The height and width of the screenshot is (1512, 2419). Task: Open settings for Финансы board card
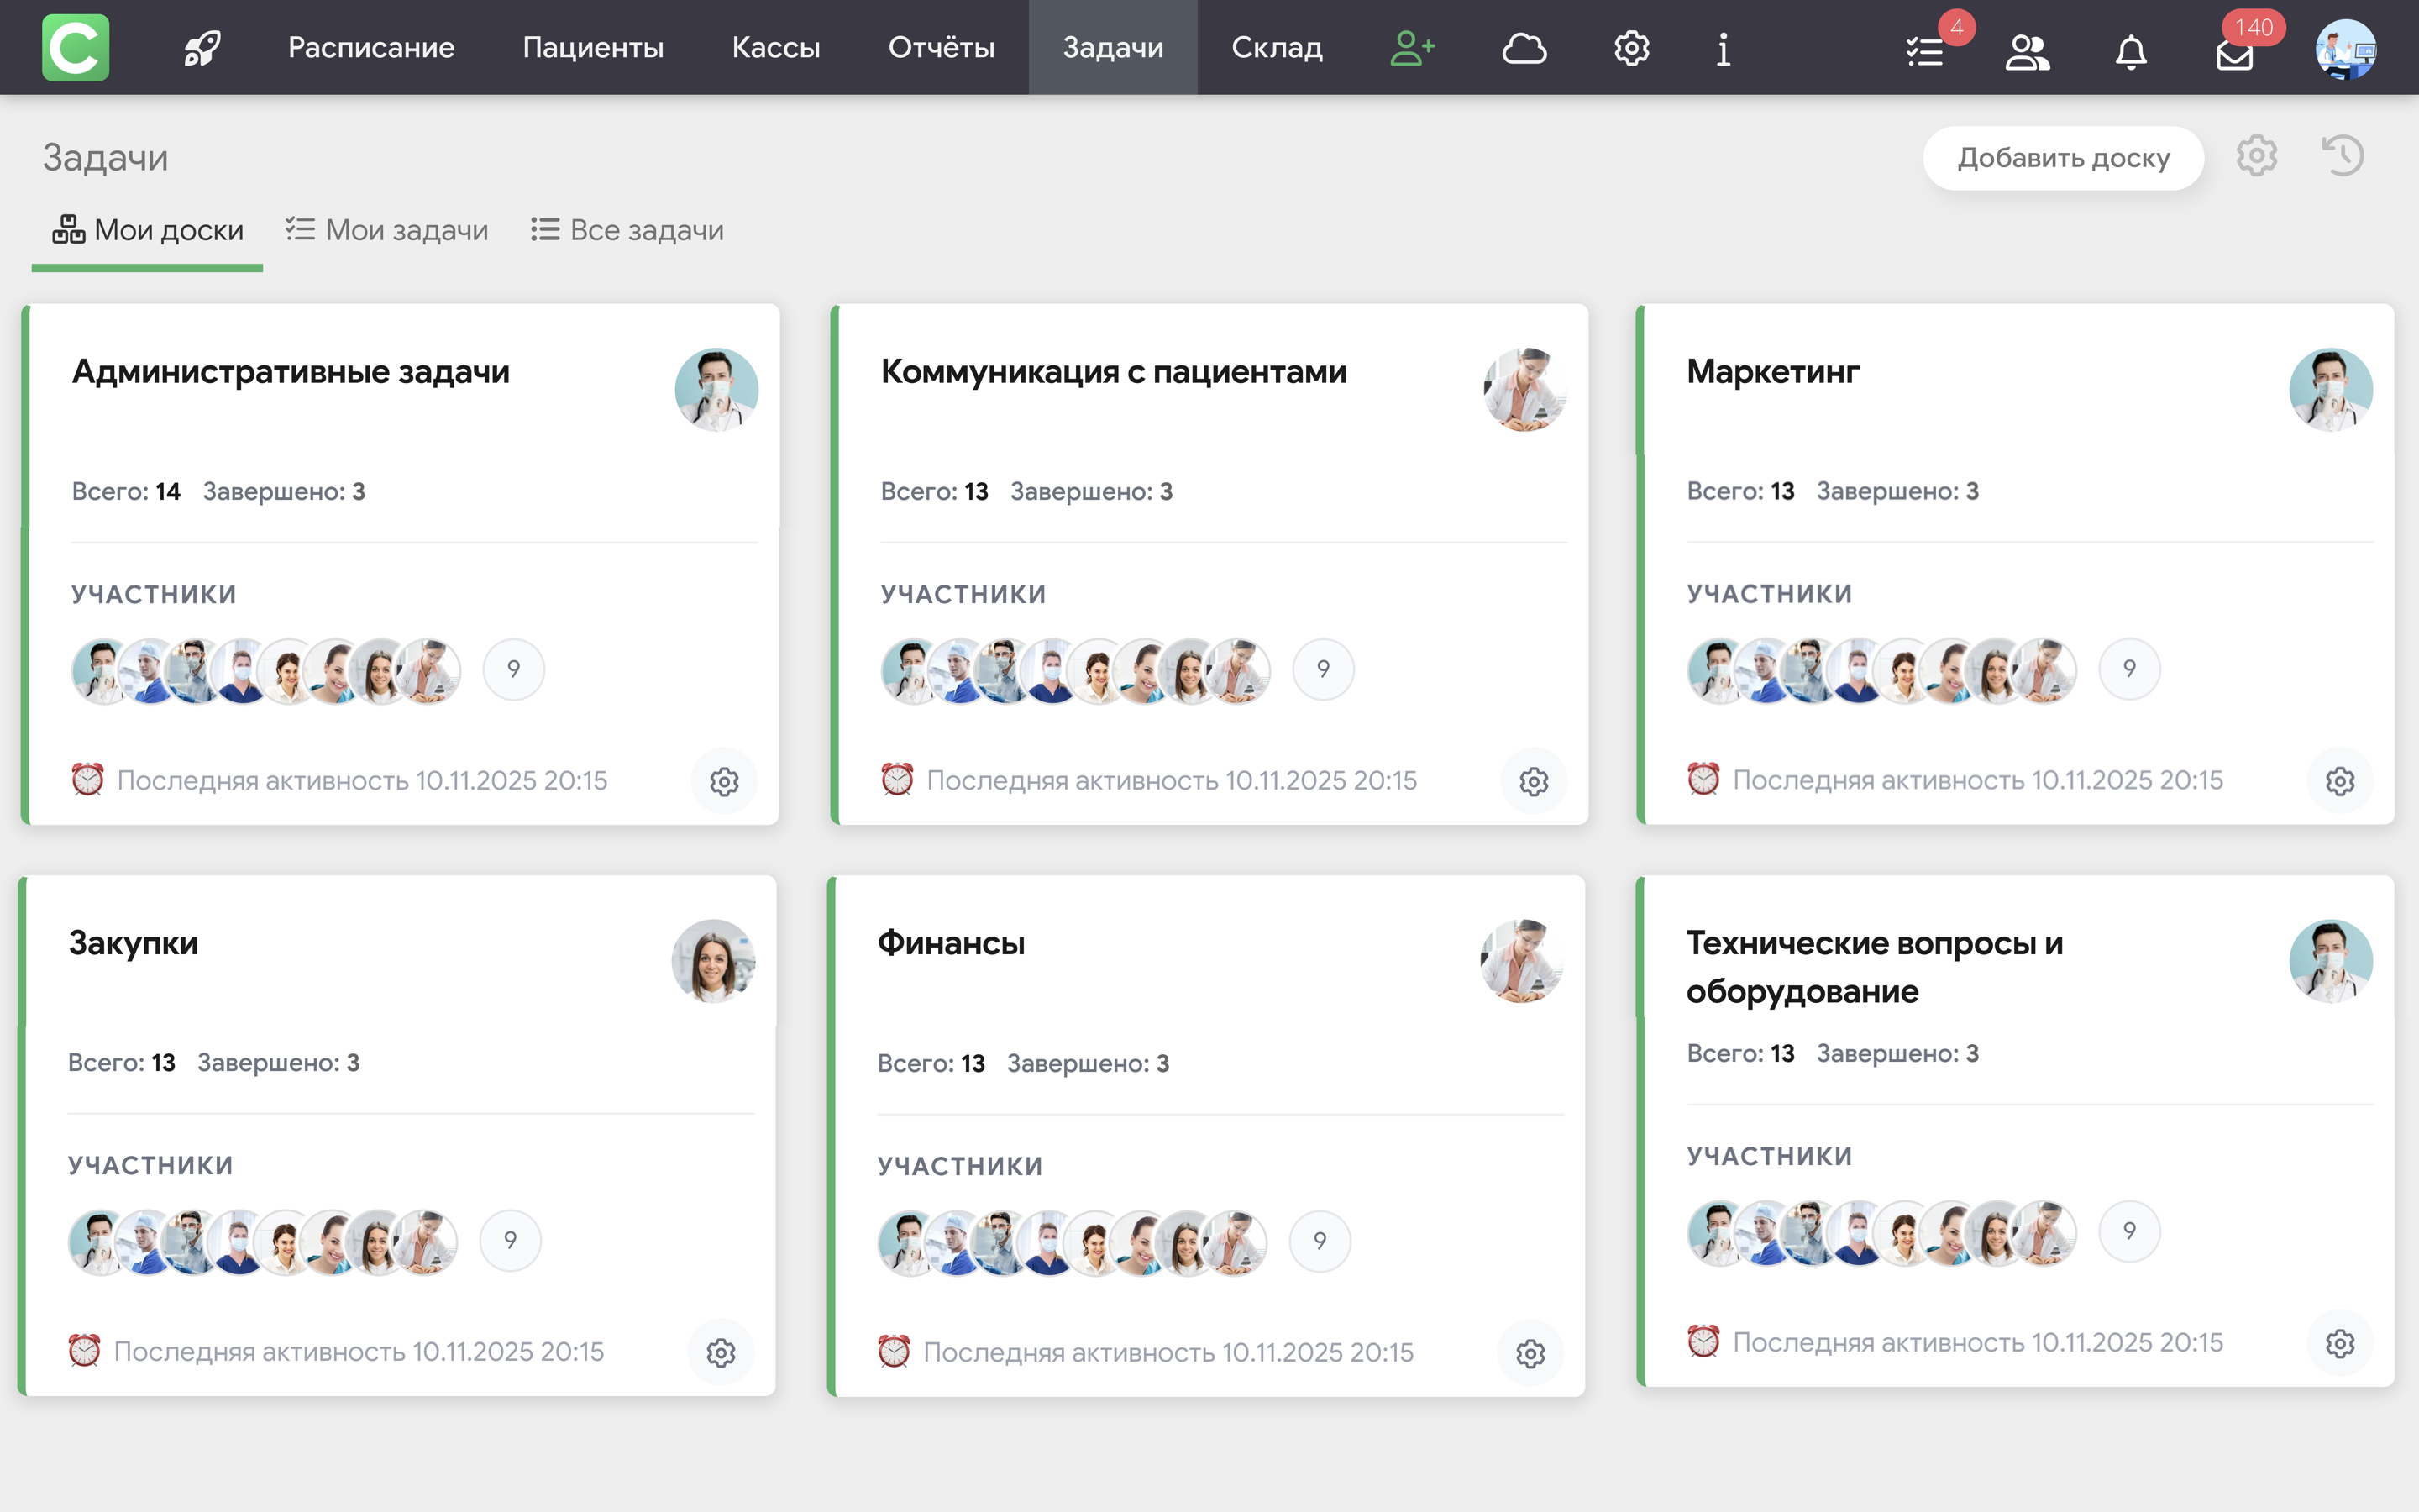click(1530, 1353)
